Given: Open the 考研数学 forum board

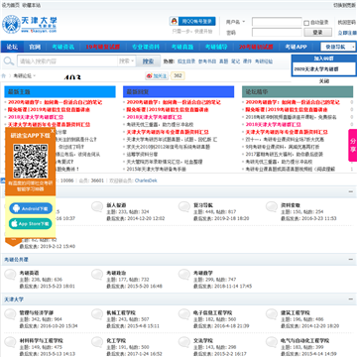Looking at the screenshot, I should (203, 273).
